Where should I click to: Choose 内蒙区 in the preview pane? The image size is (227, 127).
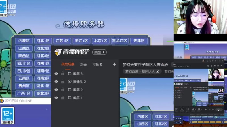point(143,117)
